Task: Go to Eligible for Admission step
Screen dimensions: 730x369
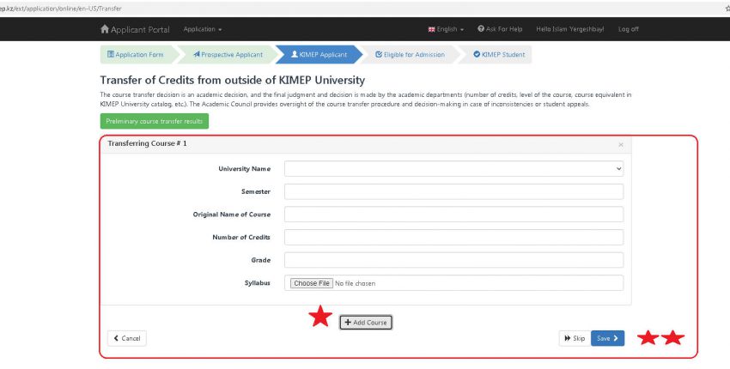Action: coord(410,54)
